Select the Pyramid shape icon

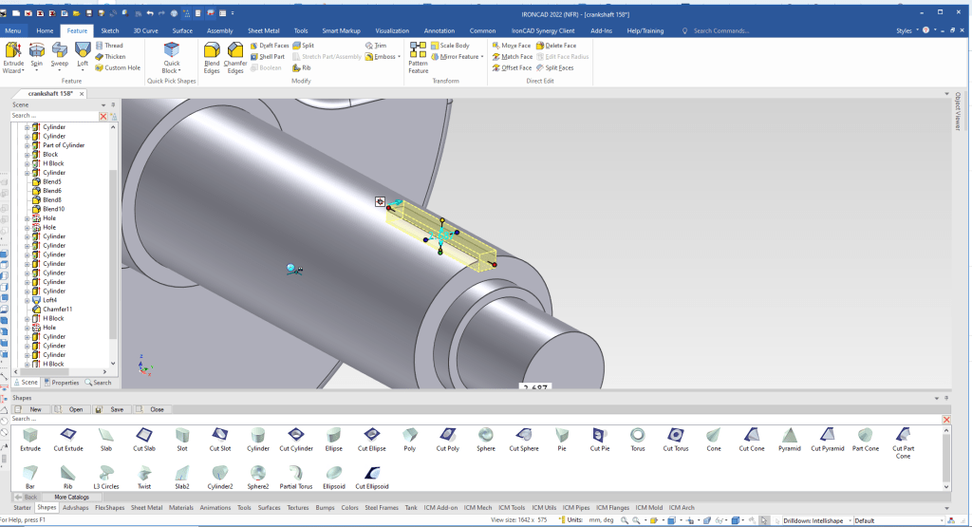pyautogui.click(x=789, y=435)
